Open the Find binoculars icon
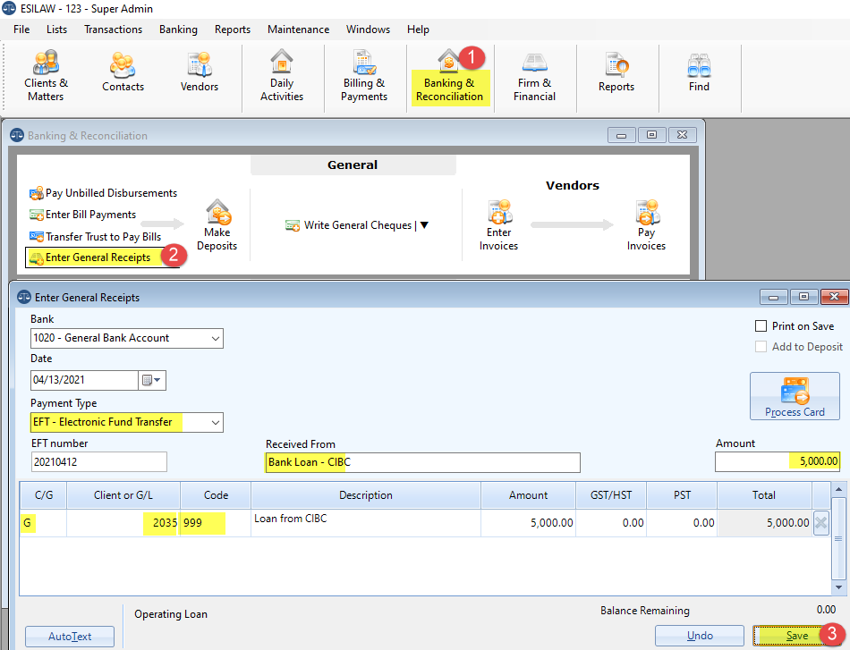The width and height of the screenshot is (850, 650). coord(699,72)
